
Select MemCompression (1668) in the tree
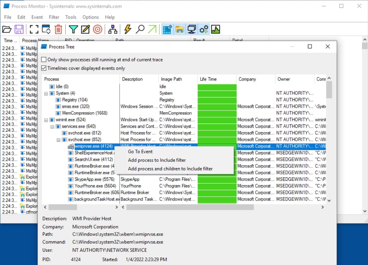pyautogui.click(x=85, y=113)
